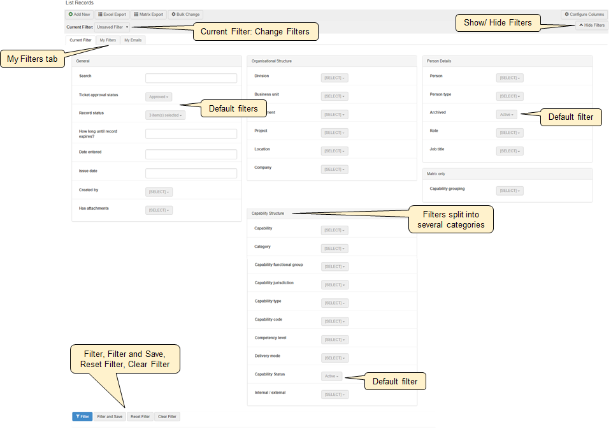Click the Add New button
Screen dimensions: 611x436
click(x=80, y=14)
